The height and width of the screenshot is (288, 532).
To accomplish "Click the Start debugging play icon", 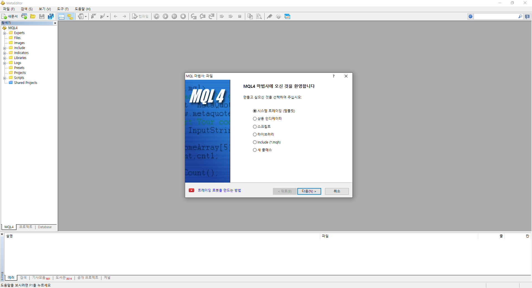I will [165, 16].
